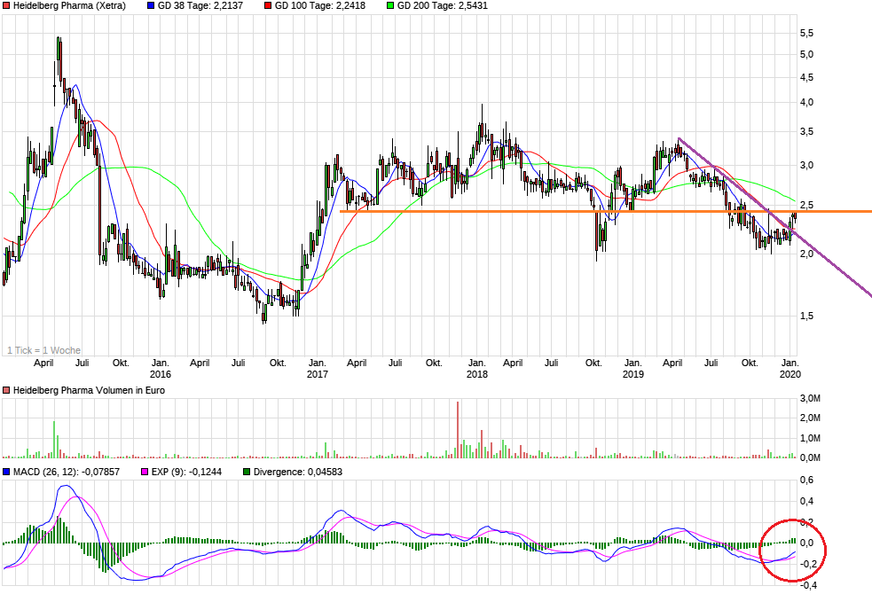Click the 5,5 price axis label

806,33
